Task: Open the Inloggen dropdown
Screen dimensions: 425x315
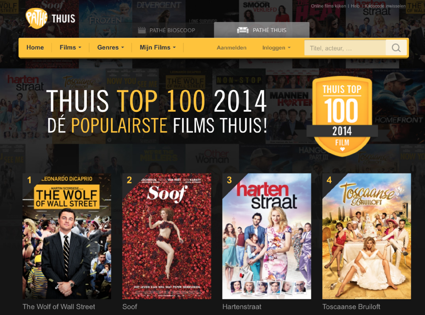Action: pyautogui.click(x=276, y=48)
